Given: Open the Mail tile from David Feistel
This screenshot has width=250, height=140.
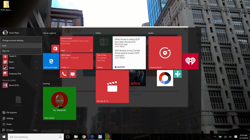Looking at the screenshot, I should pos(76,44).
